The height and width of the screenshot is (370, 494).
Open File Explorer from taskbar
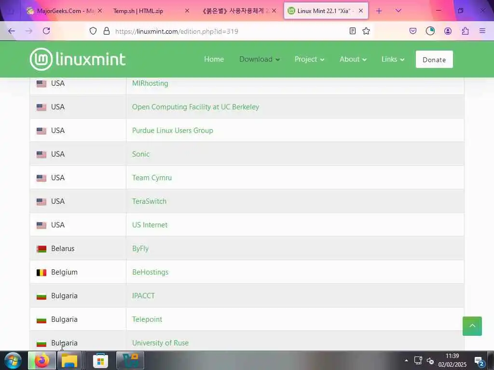pyautogui.click(x=69, y=360)
